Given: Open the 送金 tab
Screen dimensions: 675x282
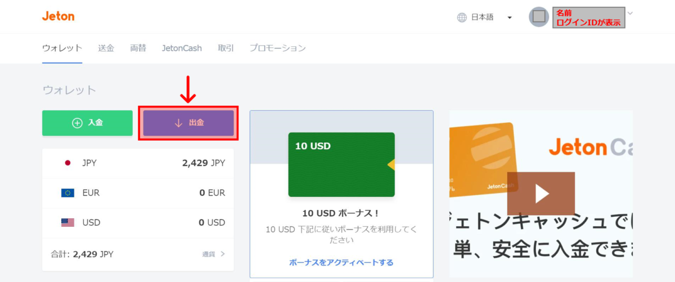Looking at the screenshot, I should pyautogui.click(x=106, y=48).
